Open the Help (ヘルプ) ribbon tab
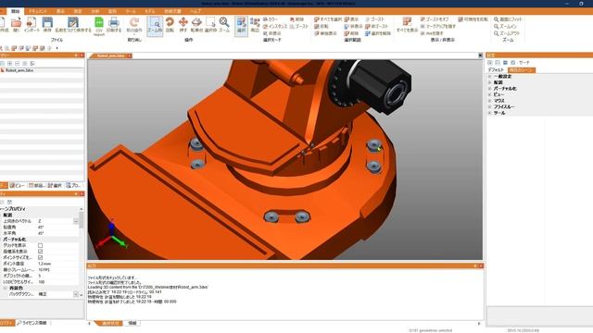Viewport: 593px width, 333px height. 196,11
